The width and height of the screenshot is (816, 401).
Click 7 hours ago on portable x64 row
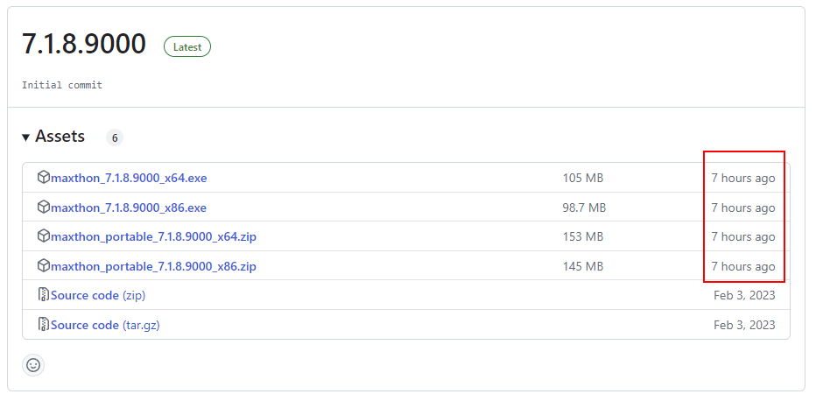(743, 236)
